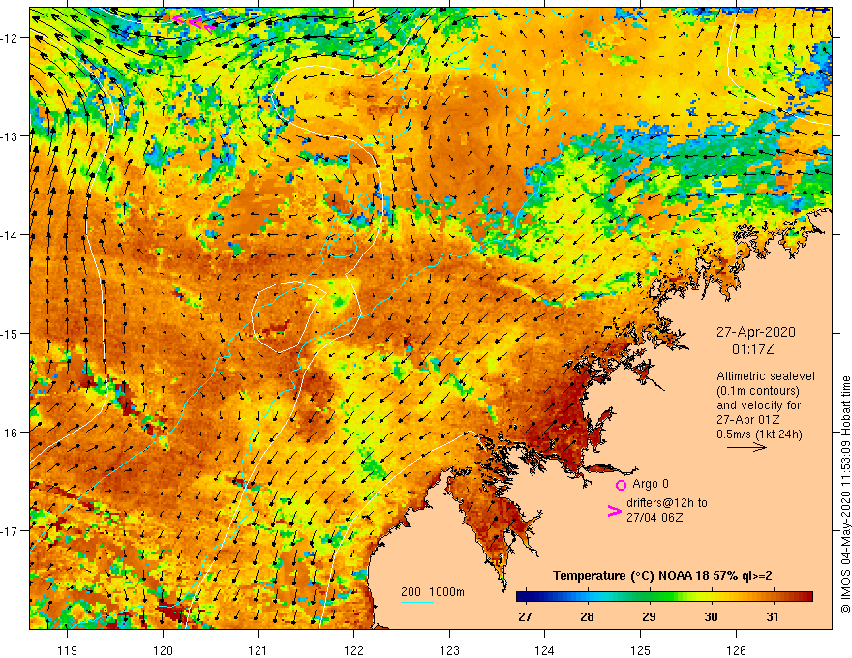The image size is (852, 658).
Task: Click the '27-Apr 01Z' legend text
Action: coord(748,420)
